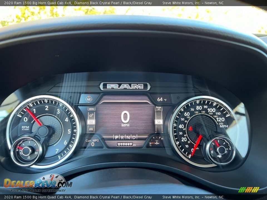Tap the RAM logo badge
This screenshot has height=200, width=267.
(125, 86)
